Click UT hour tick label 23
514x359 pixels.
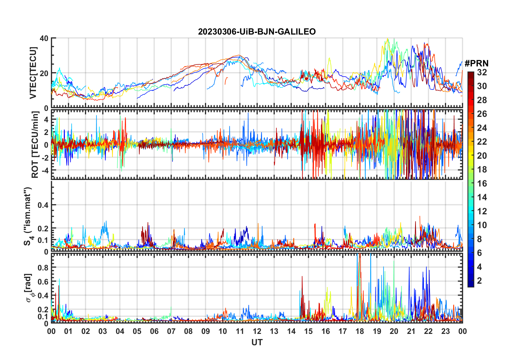tap(445, 331)
